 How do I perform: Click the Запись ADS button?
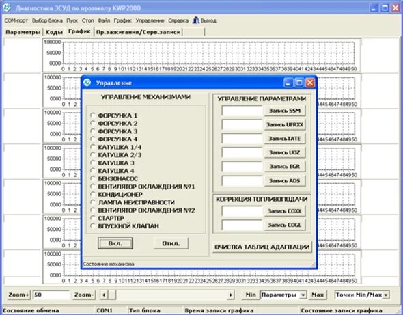coord(285,180)
